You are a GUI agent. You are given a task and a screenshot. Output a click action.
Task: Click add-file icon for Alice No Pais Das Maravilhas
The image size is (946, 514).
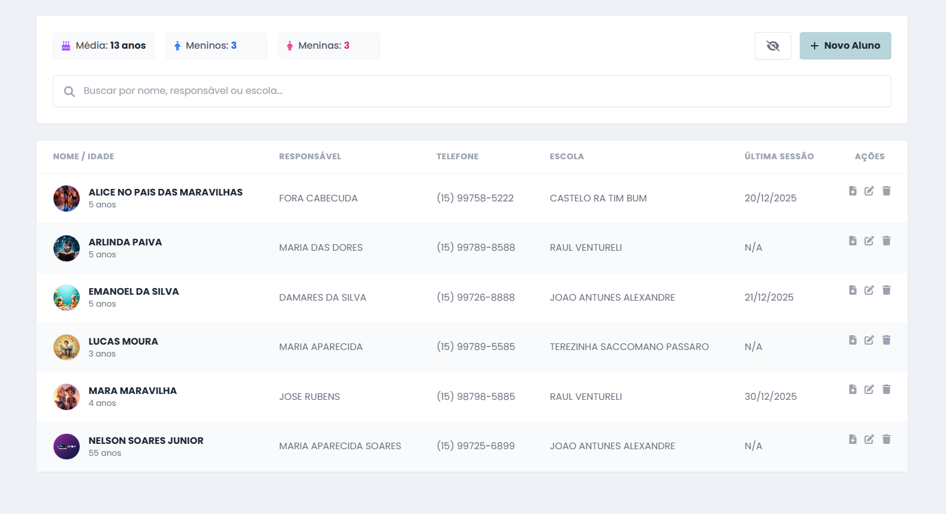coord(853,191)
